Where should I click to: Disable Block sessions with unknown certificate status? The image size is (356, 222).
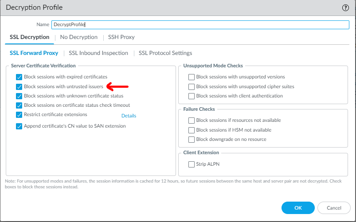[19, 96]
